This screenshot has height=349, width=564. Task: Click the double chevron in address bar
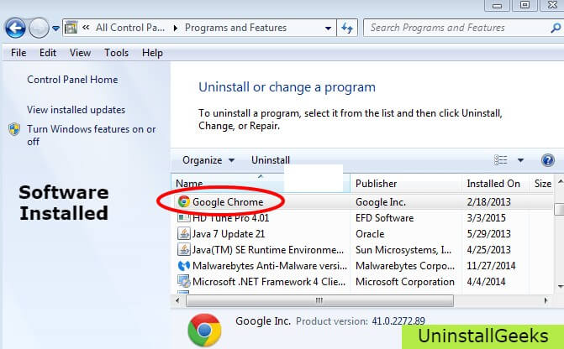pos(86,28)
